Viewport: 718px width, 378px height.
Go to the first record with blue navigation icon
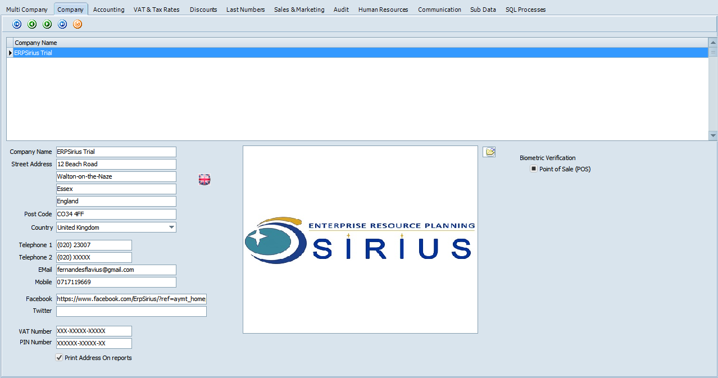click(17, 24)
